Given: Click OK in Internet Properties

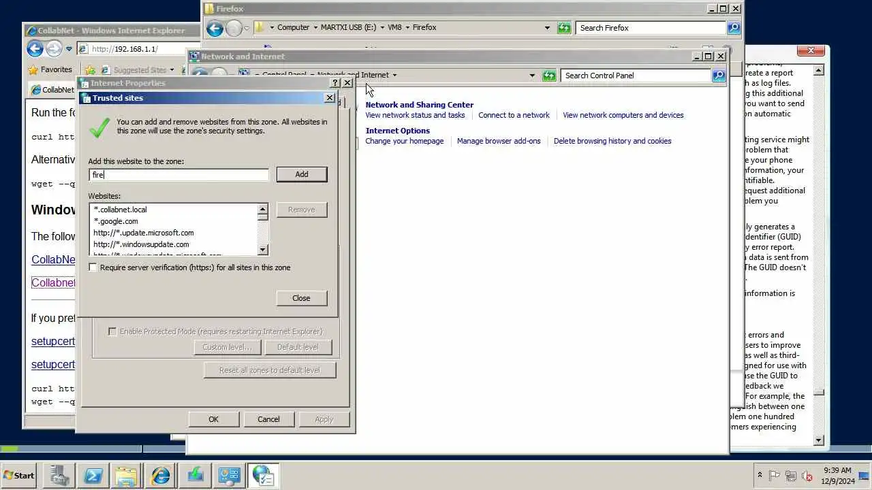Looking at the screenshot, I should tap(213, 419).
